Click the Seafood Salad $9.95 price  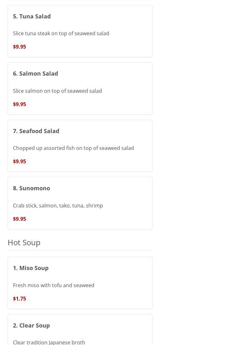[x=19, y=161]
